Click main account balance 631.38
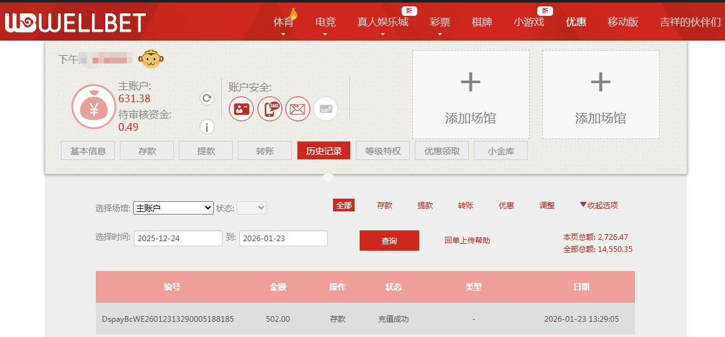 coord(134,98)
